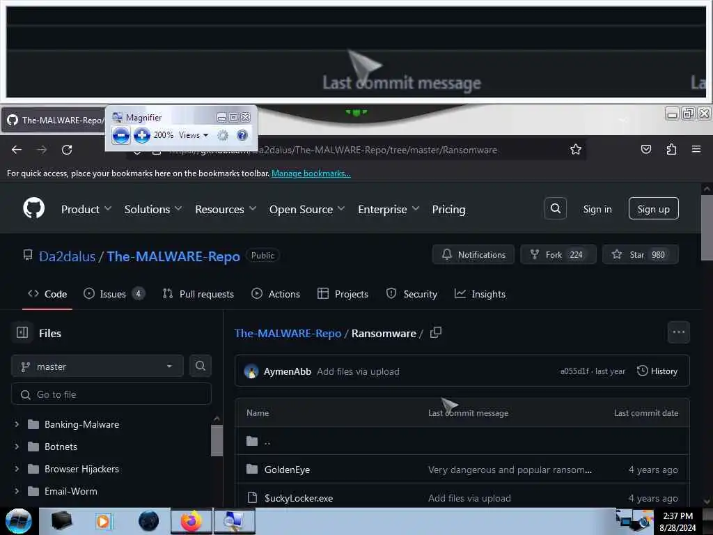Open the Pull requests tab
This screenshot has height=535, width=713.
pos(198,294)
